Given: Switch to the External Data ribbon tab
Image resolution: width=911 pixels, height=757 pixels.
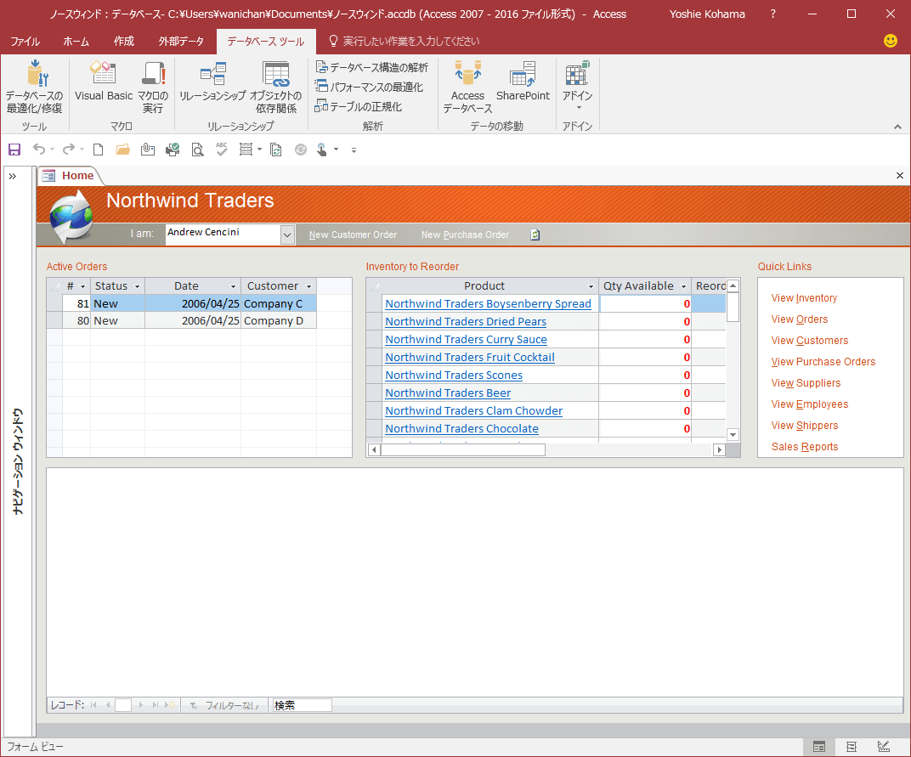Looking at the screenshot, I should (181, 41).
